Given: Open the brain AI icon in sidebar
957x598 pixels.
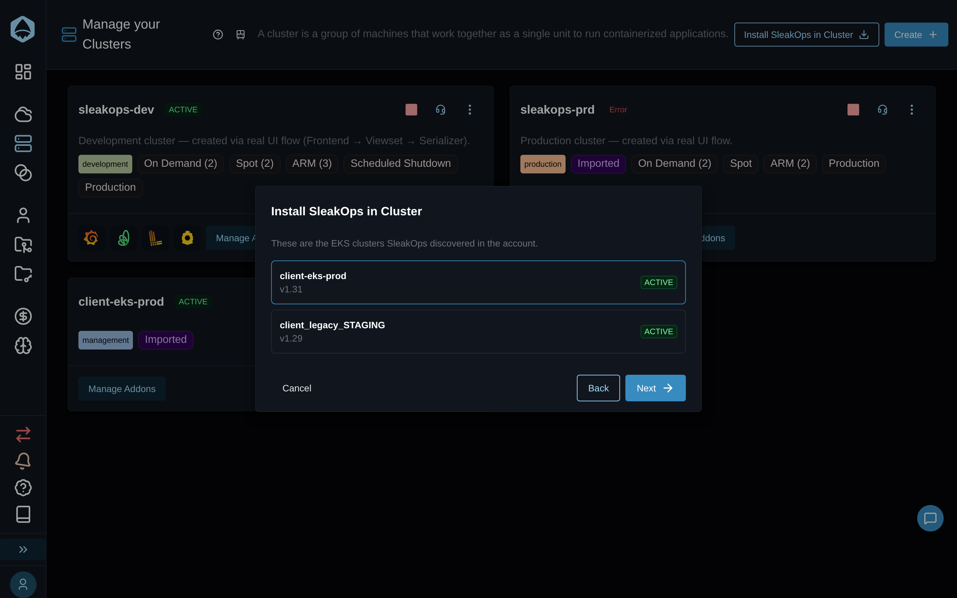Looking at the screenshot, I should pyautogui.click(x=23, y=346).
